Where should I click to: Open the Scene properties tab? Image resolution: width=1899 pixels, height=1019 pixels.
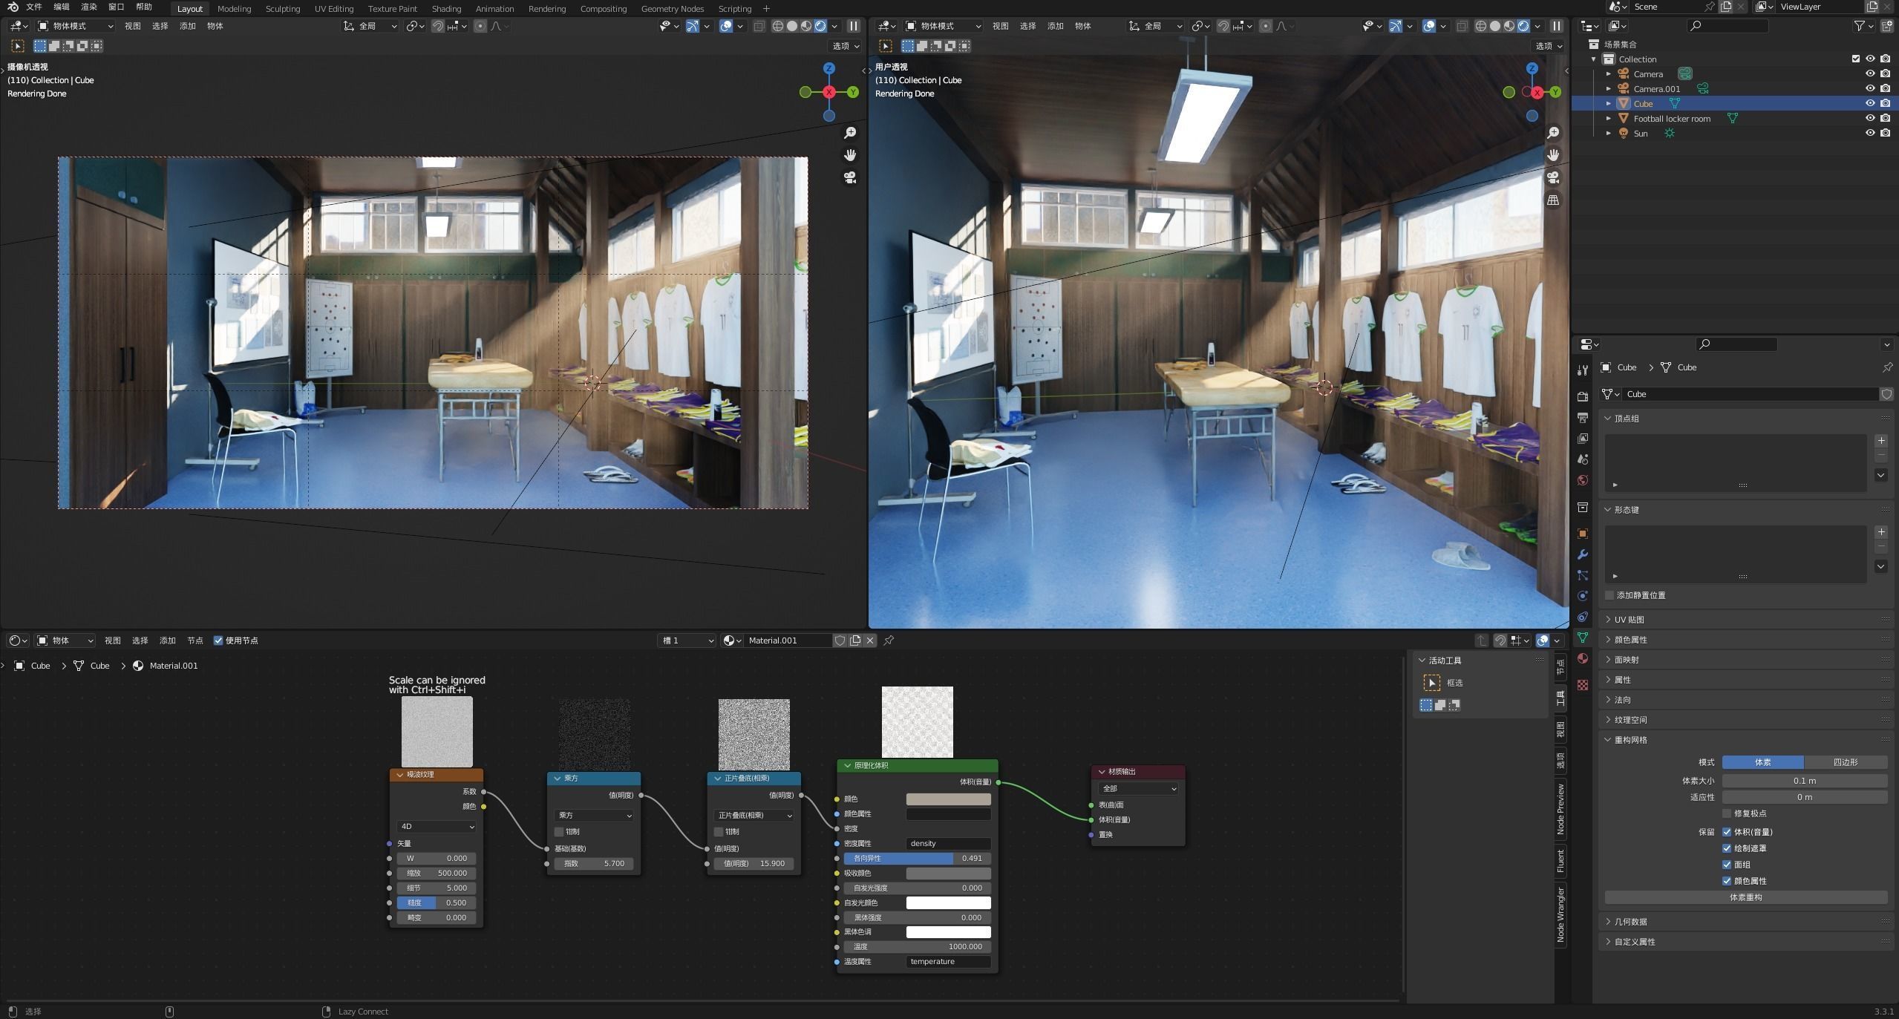coord(1582,459)
